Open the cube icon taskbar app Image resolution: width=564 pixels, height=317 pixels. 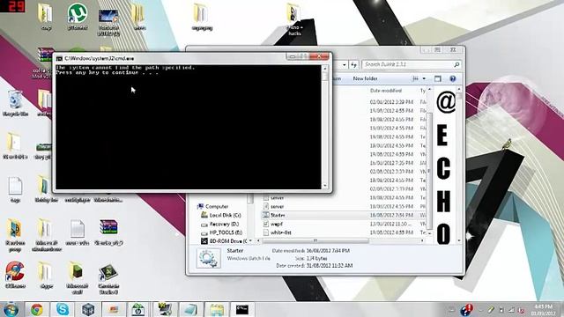88,309
